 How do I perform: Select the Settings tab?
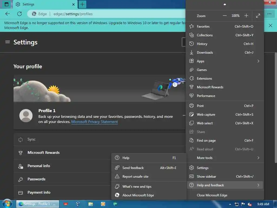click(45, 4)
